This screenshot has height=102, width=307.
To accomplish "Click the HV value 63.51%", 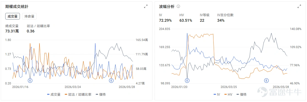I will [x=186, y=20].
